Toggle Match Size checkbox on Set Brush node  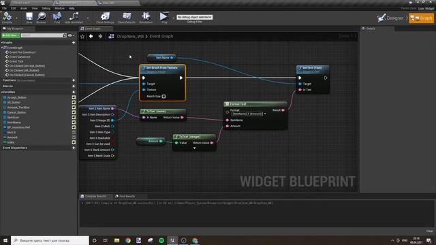163,97
